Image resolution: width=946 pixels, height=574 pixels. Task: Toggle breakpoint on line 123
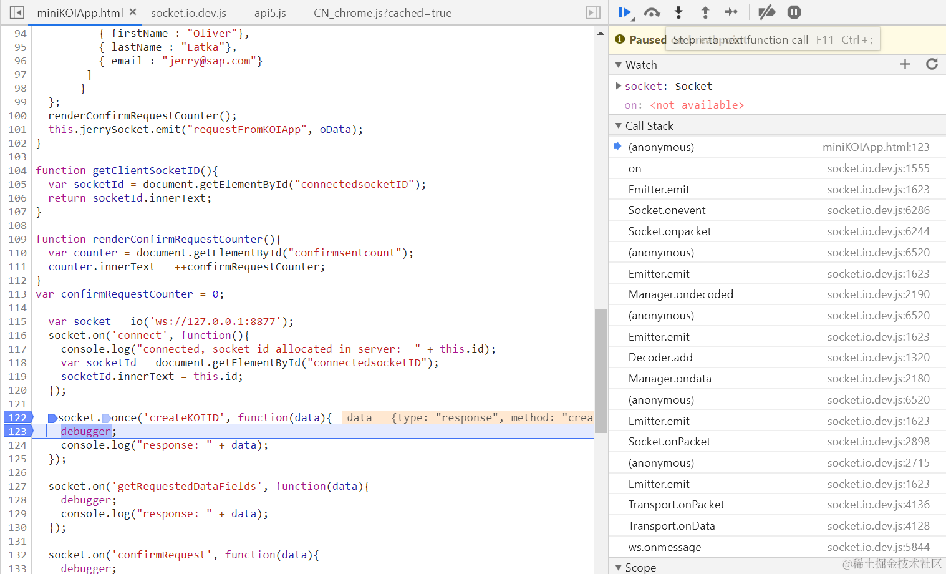pos(17,431)
